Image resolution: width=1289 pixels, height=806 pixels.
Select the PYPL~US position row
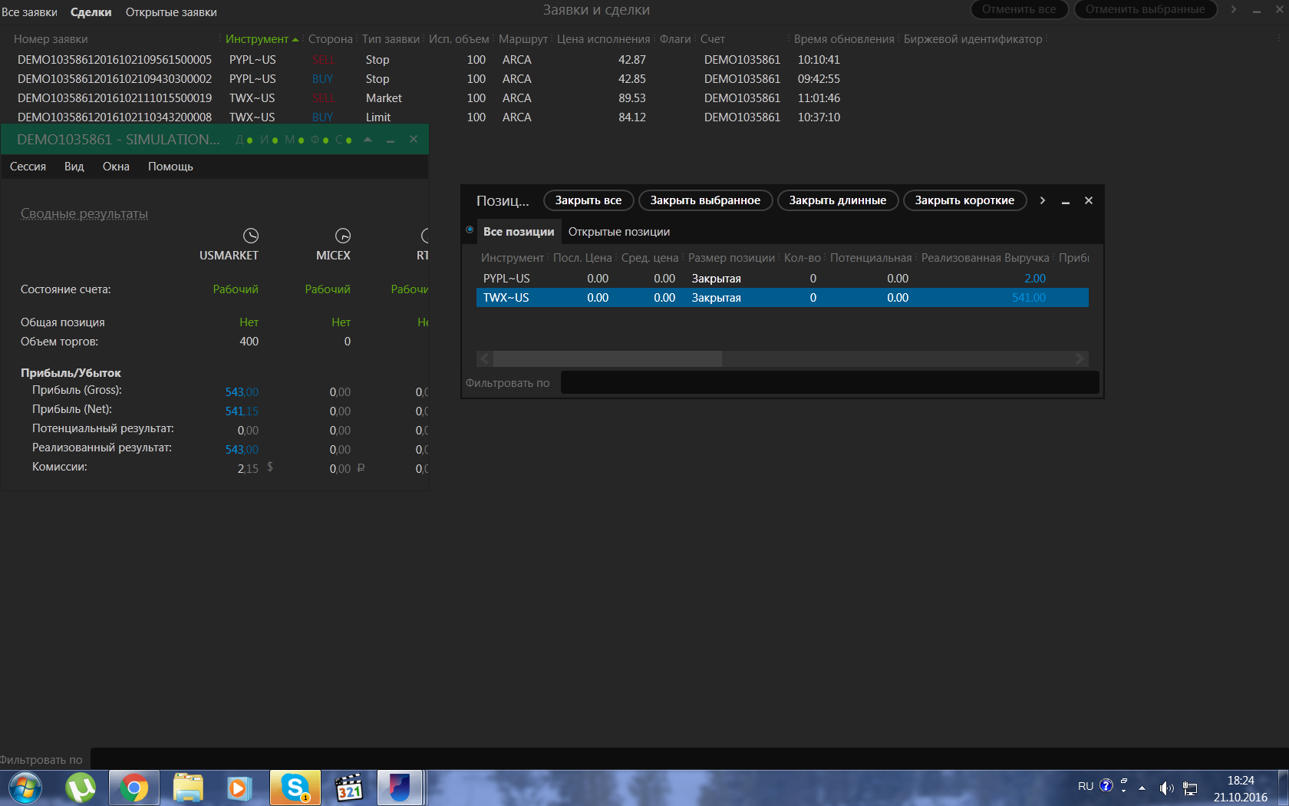(782, 279)
